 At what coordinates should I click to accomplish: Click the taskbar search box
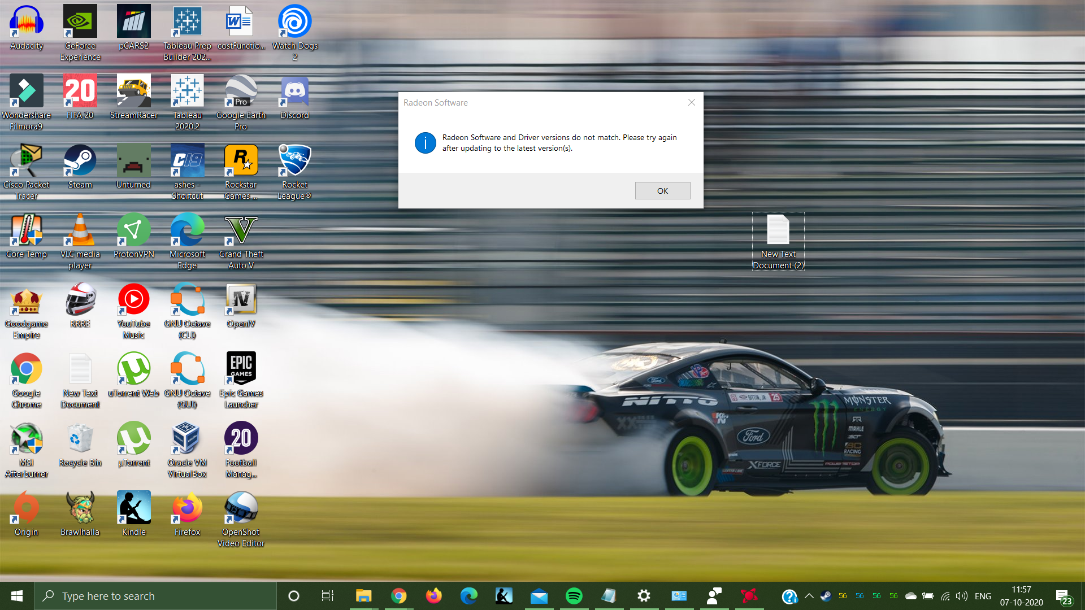pyautogui.click(x=155, y=596)
